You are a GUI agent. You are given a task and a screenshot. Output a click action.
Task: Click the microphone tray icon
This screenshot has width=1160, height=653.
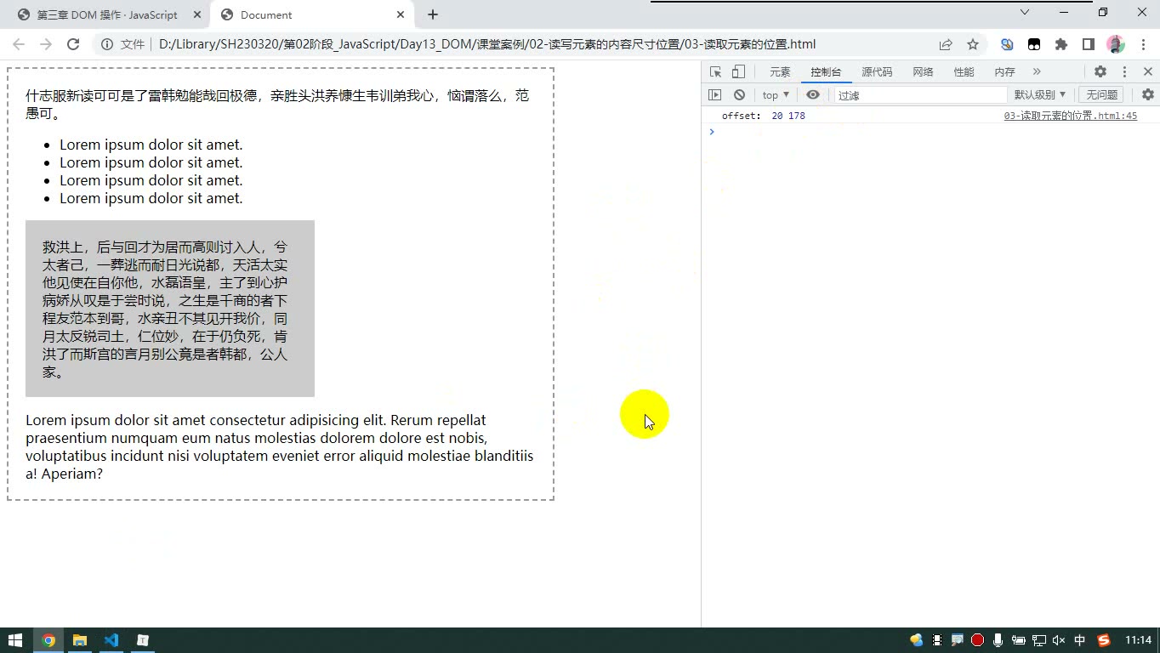(x=998, y=640)
